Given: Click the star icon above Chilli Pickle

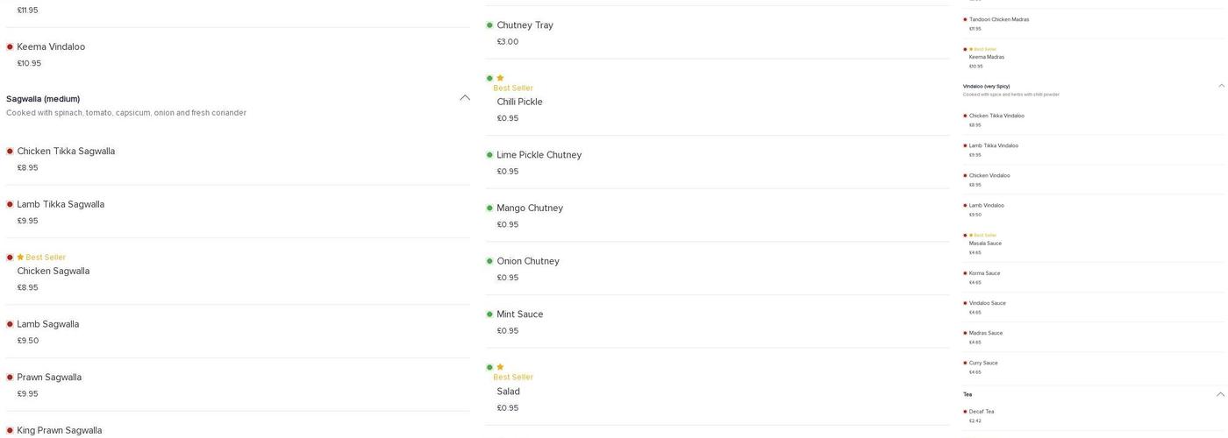Looking at the screenshot, I should [x=500, y=78].
